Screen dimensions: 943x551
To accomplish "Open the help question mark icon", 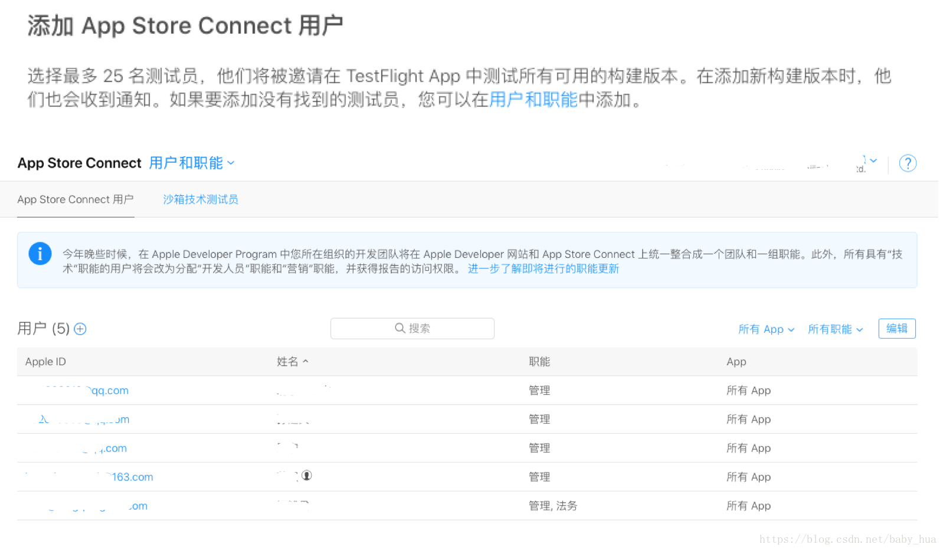I will pyautogui.click(x=908, y=163).
